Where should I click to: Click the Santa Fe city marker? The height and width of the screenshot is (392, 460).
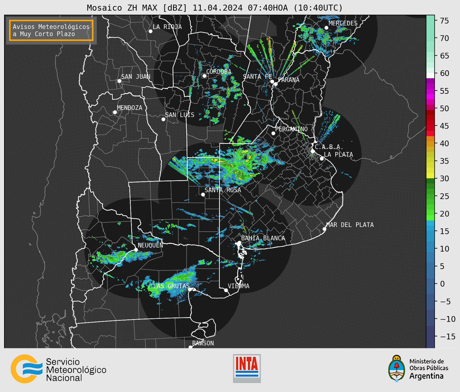[272, 82]
